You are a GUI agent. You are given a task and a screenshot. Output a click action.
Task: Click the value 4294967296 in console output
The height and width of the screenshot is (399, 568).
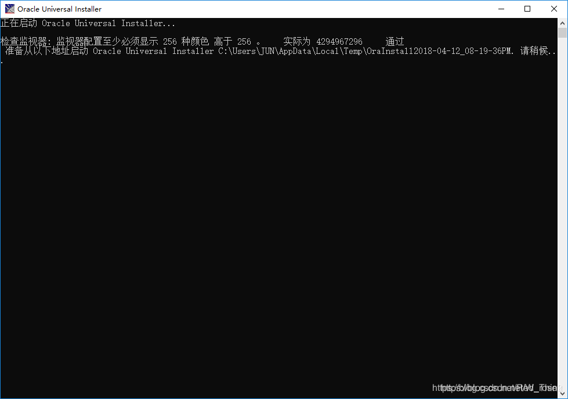tap(339, 42)
